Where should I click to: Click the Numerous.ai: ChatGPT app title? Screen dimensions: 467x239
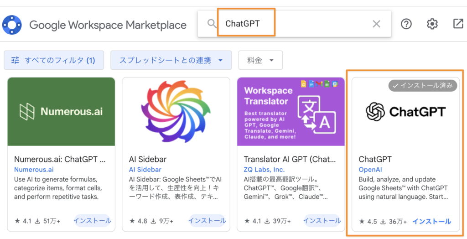click(x=60, y=159)
